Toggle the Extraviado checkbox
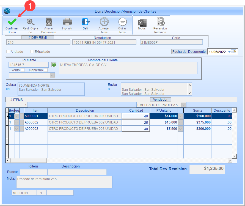Screen dimensions: 245x206 [x=32, y=52]
